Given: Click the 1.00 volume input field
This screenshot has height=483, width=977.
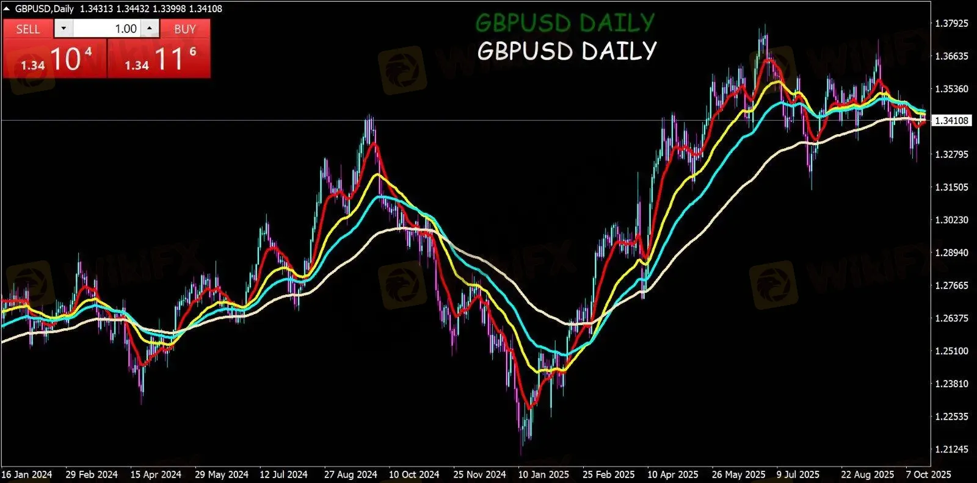Looking at the screenshot, I should (x=107, y=29).
